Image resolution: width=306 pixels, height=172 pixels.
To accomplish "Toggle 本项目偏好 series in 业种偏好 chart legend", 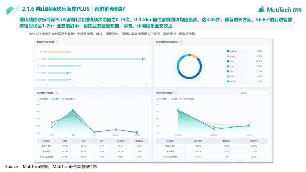I will point(162,99).
